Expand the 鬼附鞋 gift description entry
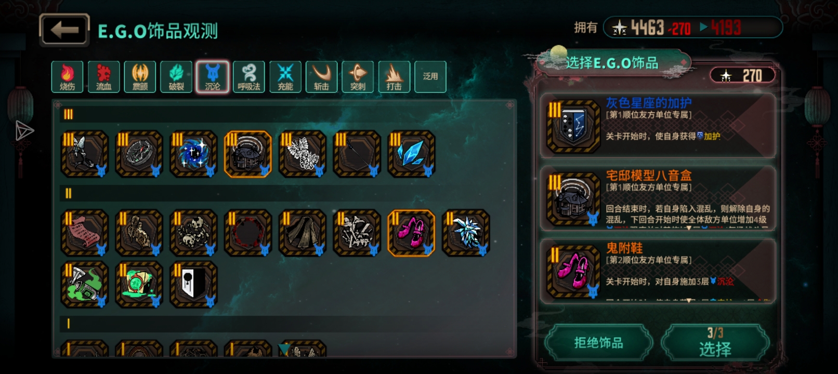The width and height of the screenshot is (838, 374). [658, 271]
